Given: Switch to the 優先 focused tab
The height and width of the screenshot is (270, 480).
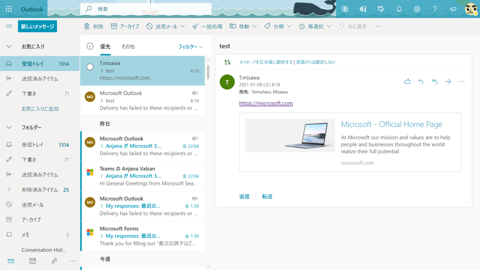Looking at the screenshot, I should [105, 46].
